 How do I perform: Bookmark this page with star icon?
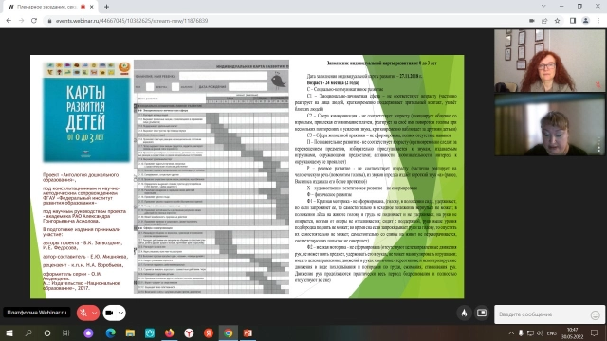click(x=557, y=21)
